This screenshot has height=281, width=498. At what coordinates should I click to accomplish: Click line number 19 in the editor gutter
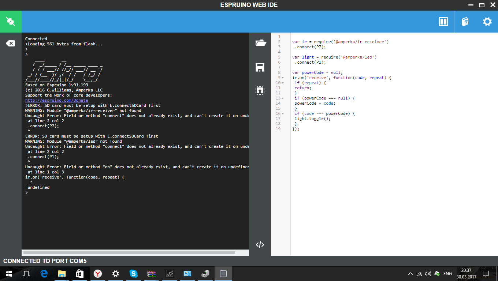click(x=278, y=129)
